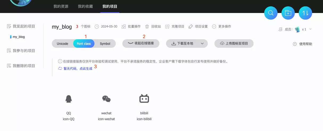
Task: Open the 我的项目 tab
Action: [110, 6]
